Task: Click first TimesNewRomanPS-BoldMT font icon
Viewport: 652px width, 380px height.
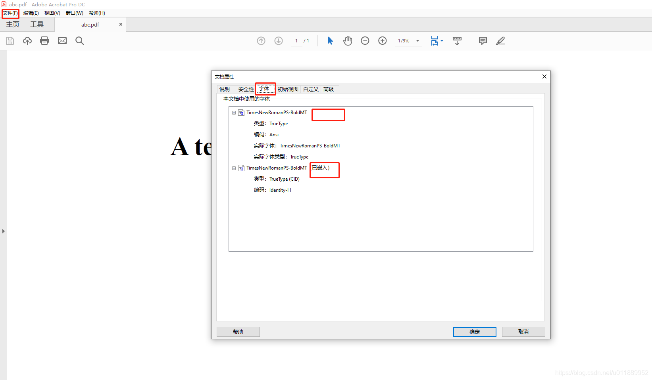Action: point(241,113)
